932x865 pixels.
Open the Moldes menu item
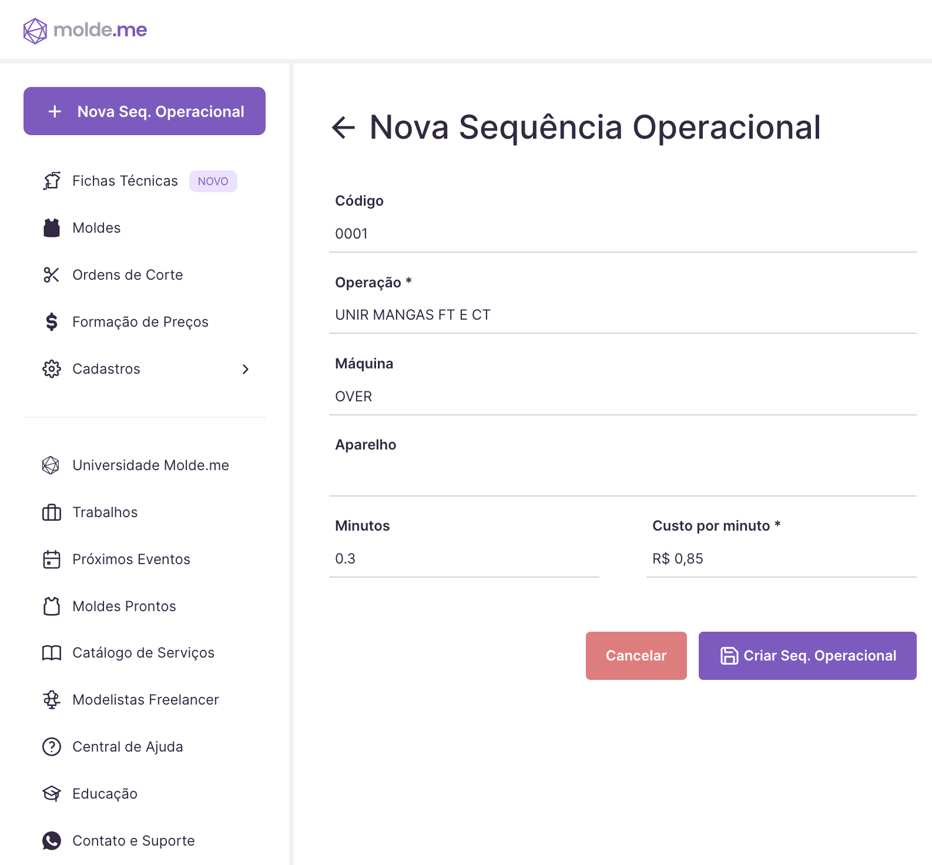tap(145, 228)
